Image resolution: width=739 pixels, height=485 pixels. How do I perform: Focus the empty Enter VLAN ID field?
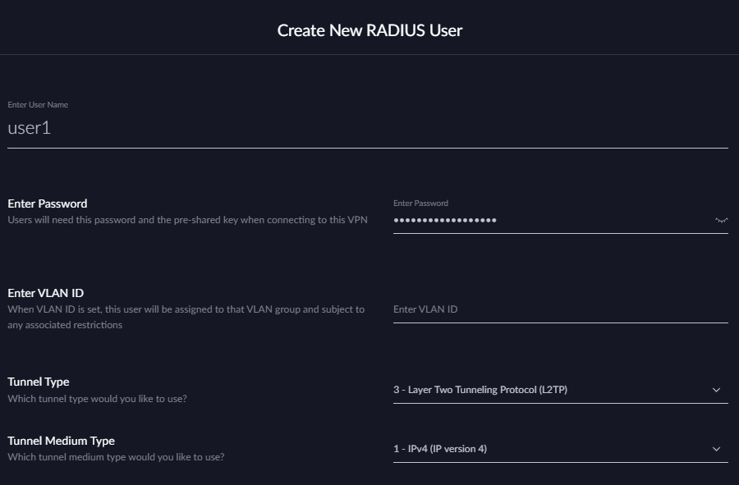tap(560, 309)
